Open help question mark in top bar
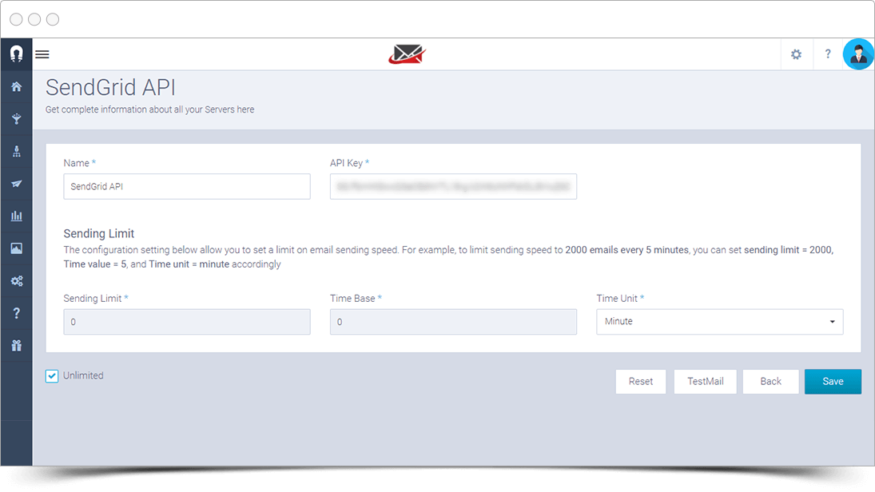 (828, 54)
